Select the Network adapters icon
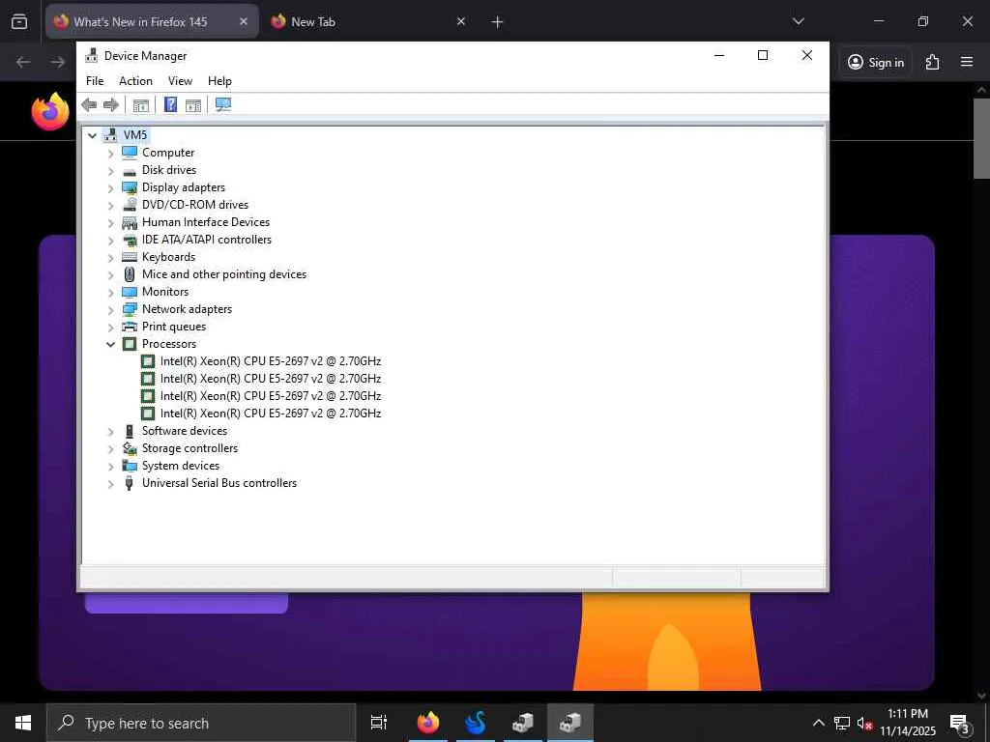Screen dimensions: 990x742 point(130,309)
